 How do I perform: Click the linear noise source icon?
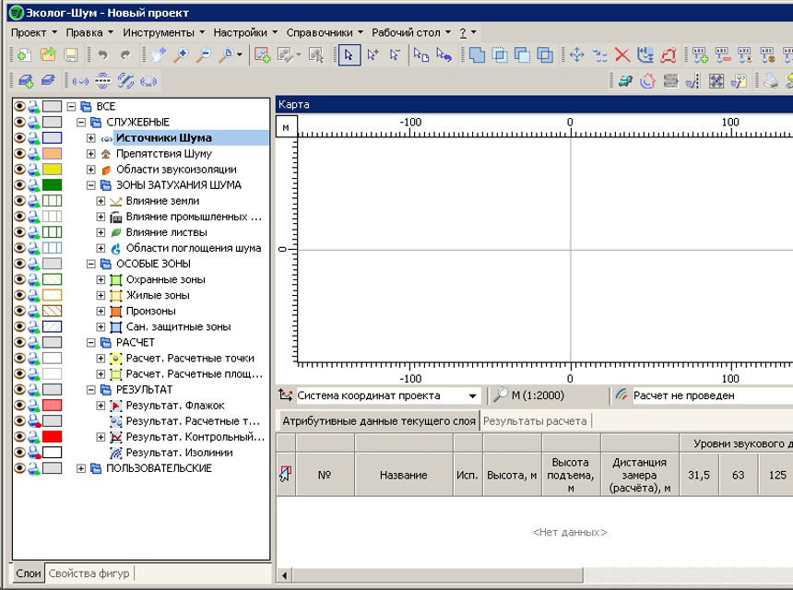coord(102,81)
